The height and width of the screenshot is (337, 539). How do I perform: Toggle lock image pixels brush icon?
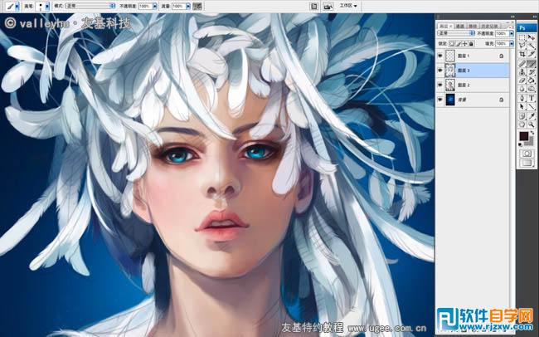(x=459, y=44)
